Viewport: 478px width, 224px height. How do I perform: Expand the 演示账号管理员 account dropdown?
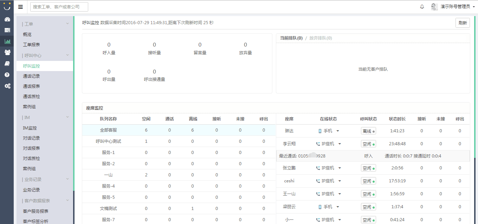pyautogui.click(x=455, y=7)
